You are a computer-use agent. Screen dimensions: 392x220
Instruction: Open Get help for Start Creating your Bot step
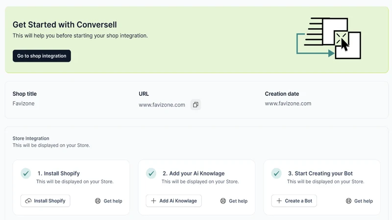359,201
